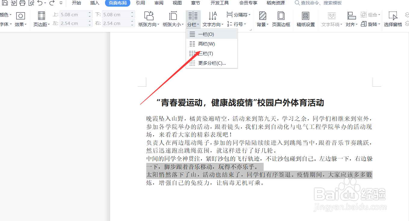
Task: Open the 旋转 rotate dropdown
Action: (370, 24)
